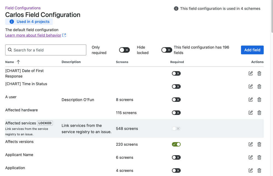Screen dimensions: 273x176
Task: Edit the Application field
Action: (x=251, y=171)
